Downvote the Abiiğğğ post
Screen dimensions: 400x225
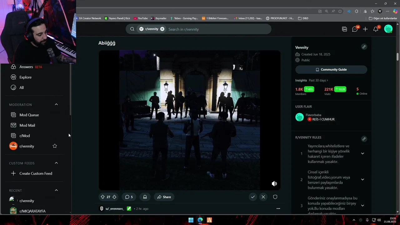tap(114, 197)
